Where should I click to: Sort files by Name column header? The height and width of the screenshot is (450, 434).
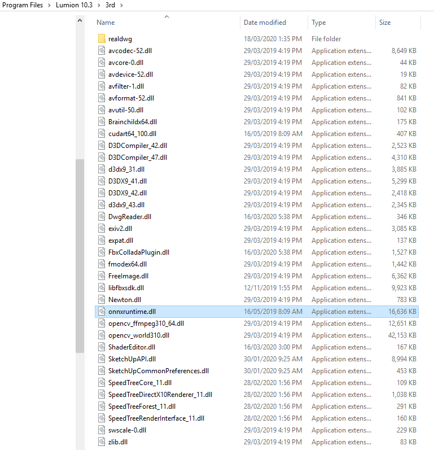point(106,23)
